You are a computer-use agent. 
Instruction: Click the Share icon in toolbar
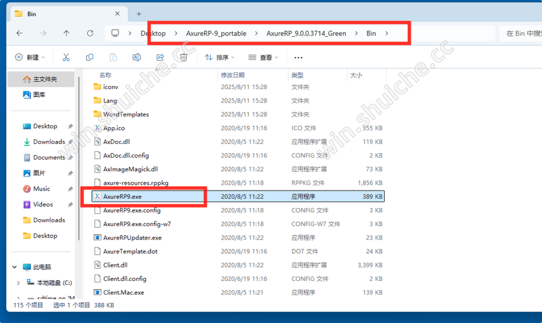tap(160, 57)
